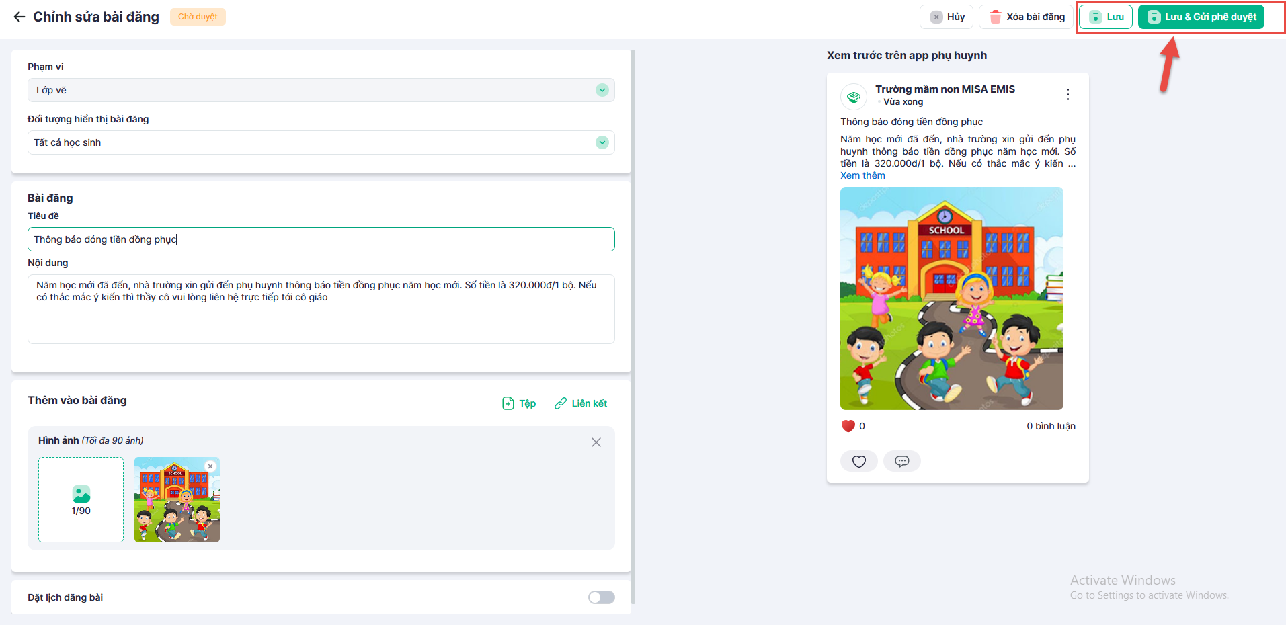Remove the uploaded school image thumbnail
This screenshot has width=1286, height=625.
coord(210,466)
